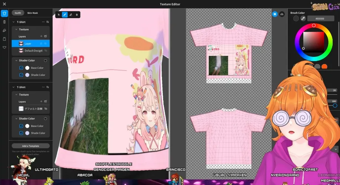Open the tank top (inner top) sidebar icon
This screenshot has width=340, height=185.
pyautogui.click(x=4, y=39)
